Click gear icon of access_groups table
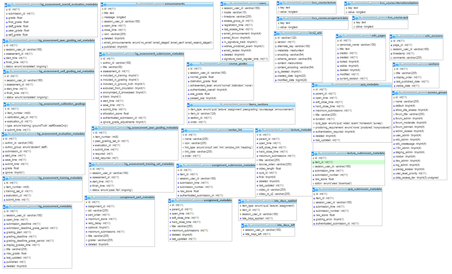 pos(396,93)
